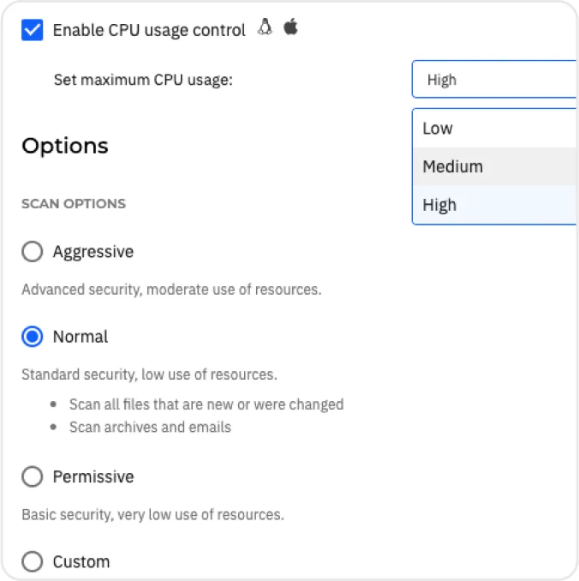
Task: Click the Options section heading
Action: 65,146
